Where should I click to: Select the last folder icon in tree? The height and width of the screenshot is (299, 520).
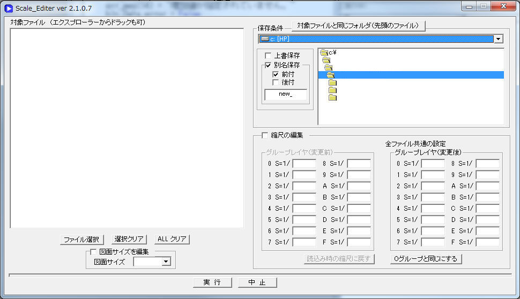(332, 97)
